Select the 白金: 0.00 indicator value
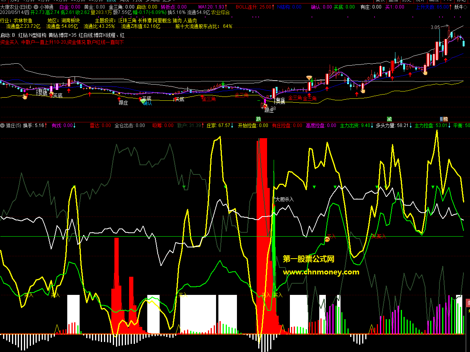 tap(70, 7)
